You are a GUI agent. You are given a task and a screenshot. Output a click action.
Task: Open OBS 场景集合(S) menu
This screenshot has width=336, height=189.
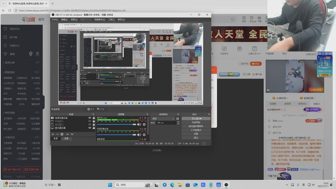(x=100, y=19)
